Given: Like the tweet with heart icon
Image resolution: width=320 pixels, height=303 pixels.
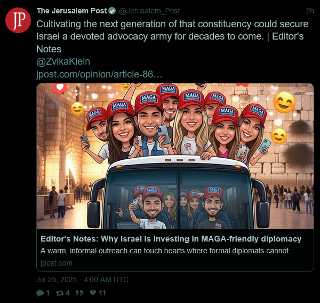Looking at the screenshot, I should pos(93,293).
